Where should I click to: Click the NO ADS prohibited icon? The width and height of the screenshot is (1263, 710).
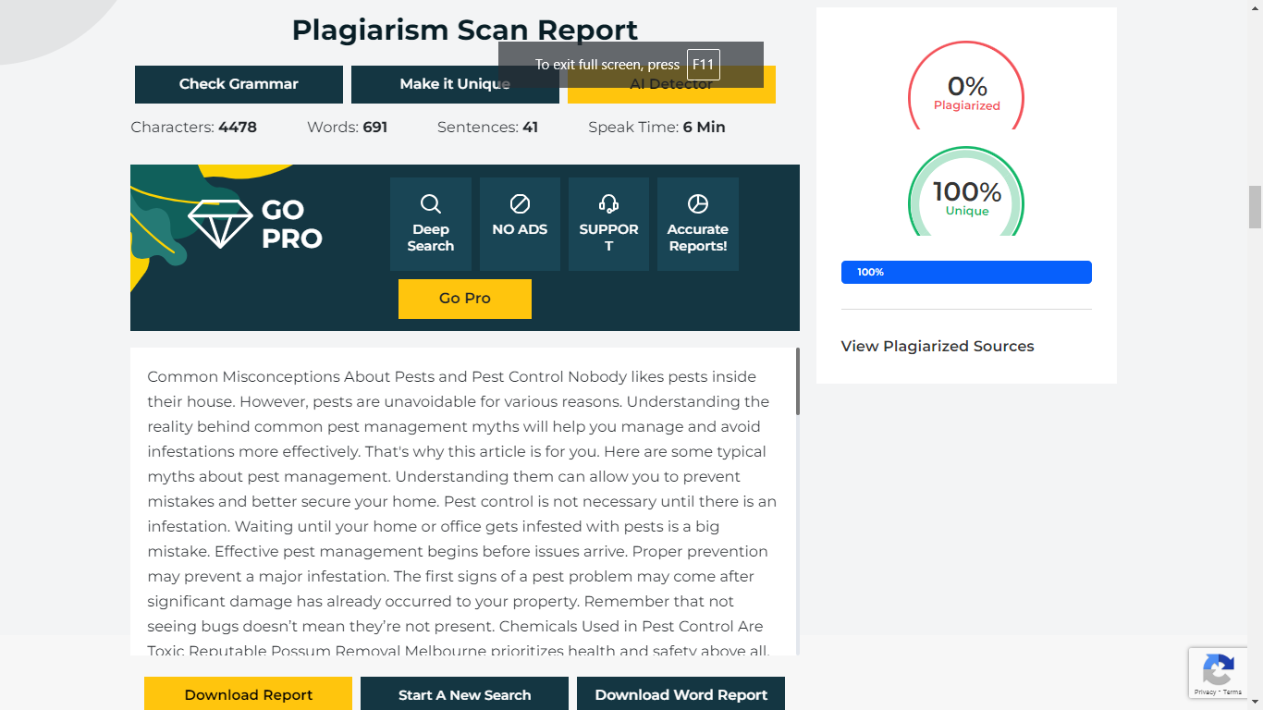pyautogui.click(x=520, y=203)
